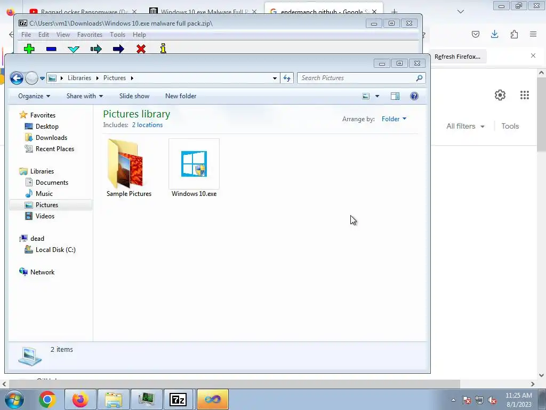
Task: Expand the address bar history dropdown
Action: [275, 78]
